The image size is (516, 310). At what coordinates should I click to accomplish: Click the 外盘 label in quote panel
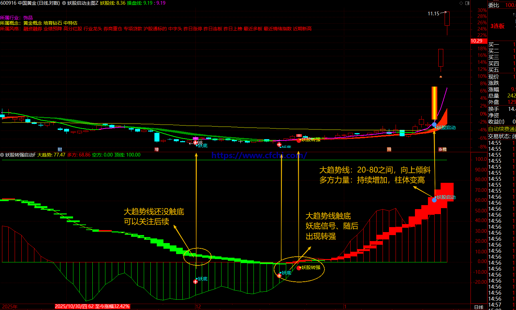tap(494, 102)
